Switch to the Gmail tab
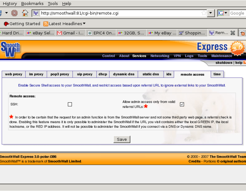Screen dimensions: 246x191 tap(71, 33)
